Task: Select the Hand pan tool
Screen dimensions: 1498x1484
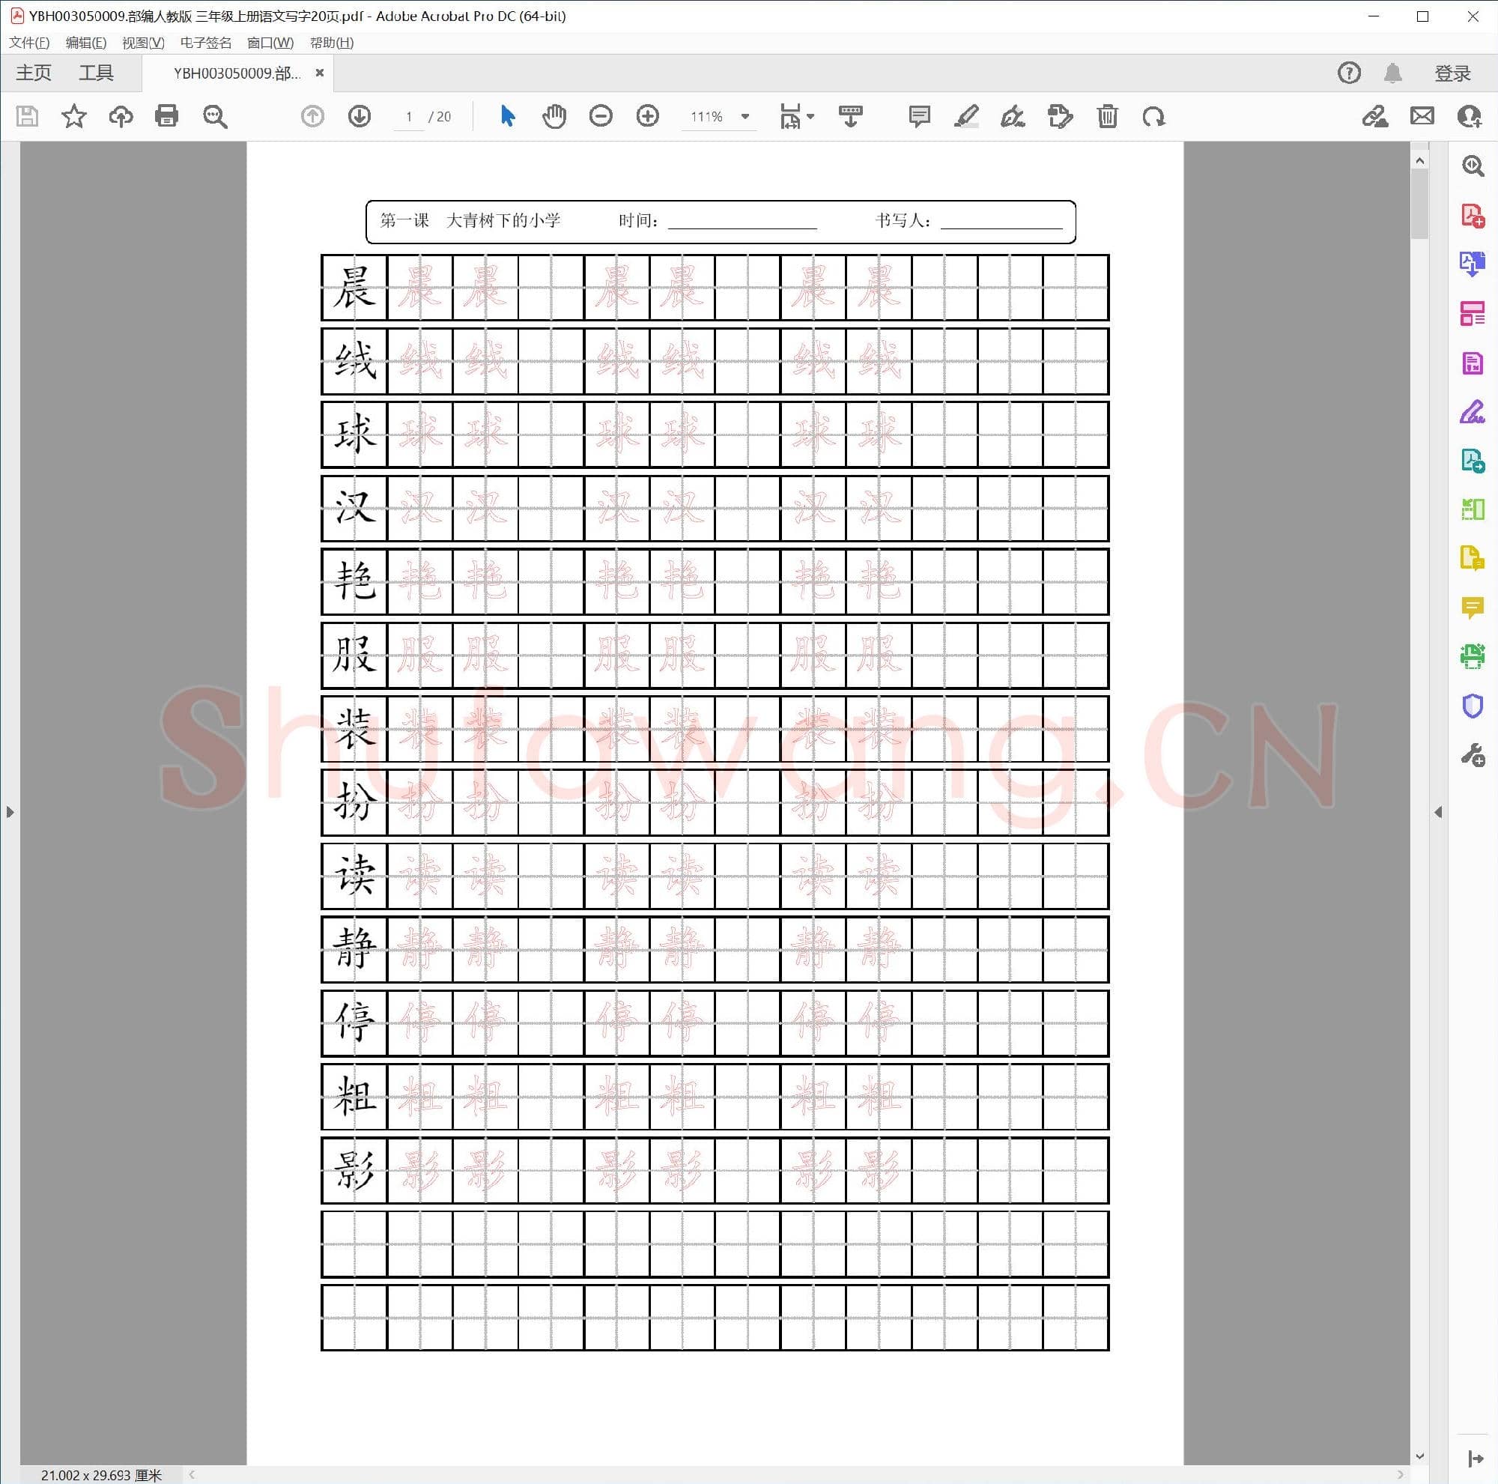Action: click(x=554, y=116)
